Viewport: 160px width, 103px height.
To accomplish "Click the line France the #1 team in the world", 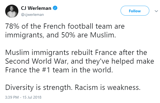I will [x=59, y=70].
